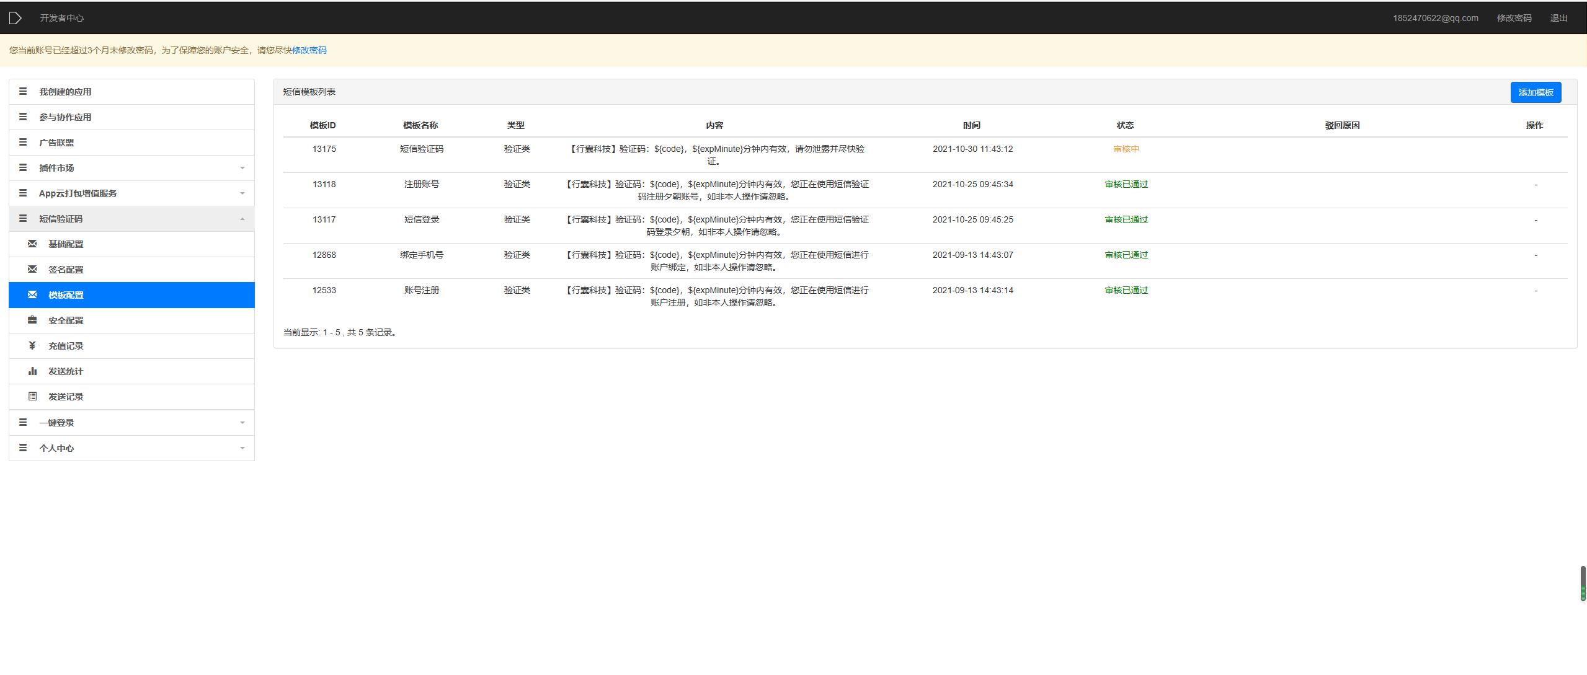1587x675 pixels.
Task: Expand App云打包增值服务 dropdown arrow
Action: pos(242,193)
